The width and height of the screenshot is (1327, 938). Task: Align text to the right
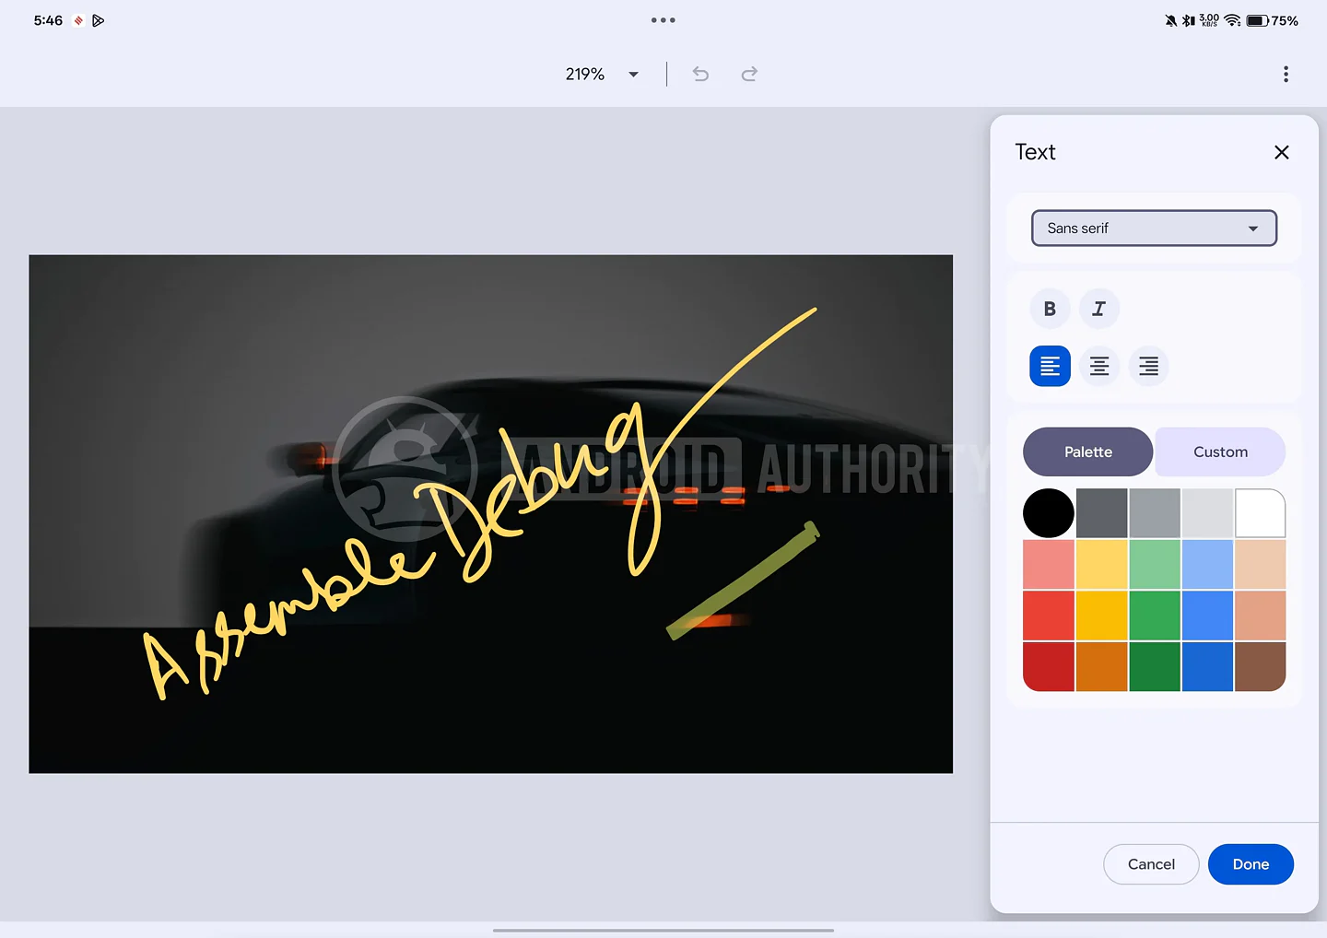[1148, 366]
